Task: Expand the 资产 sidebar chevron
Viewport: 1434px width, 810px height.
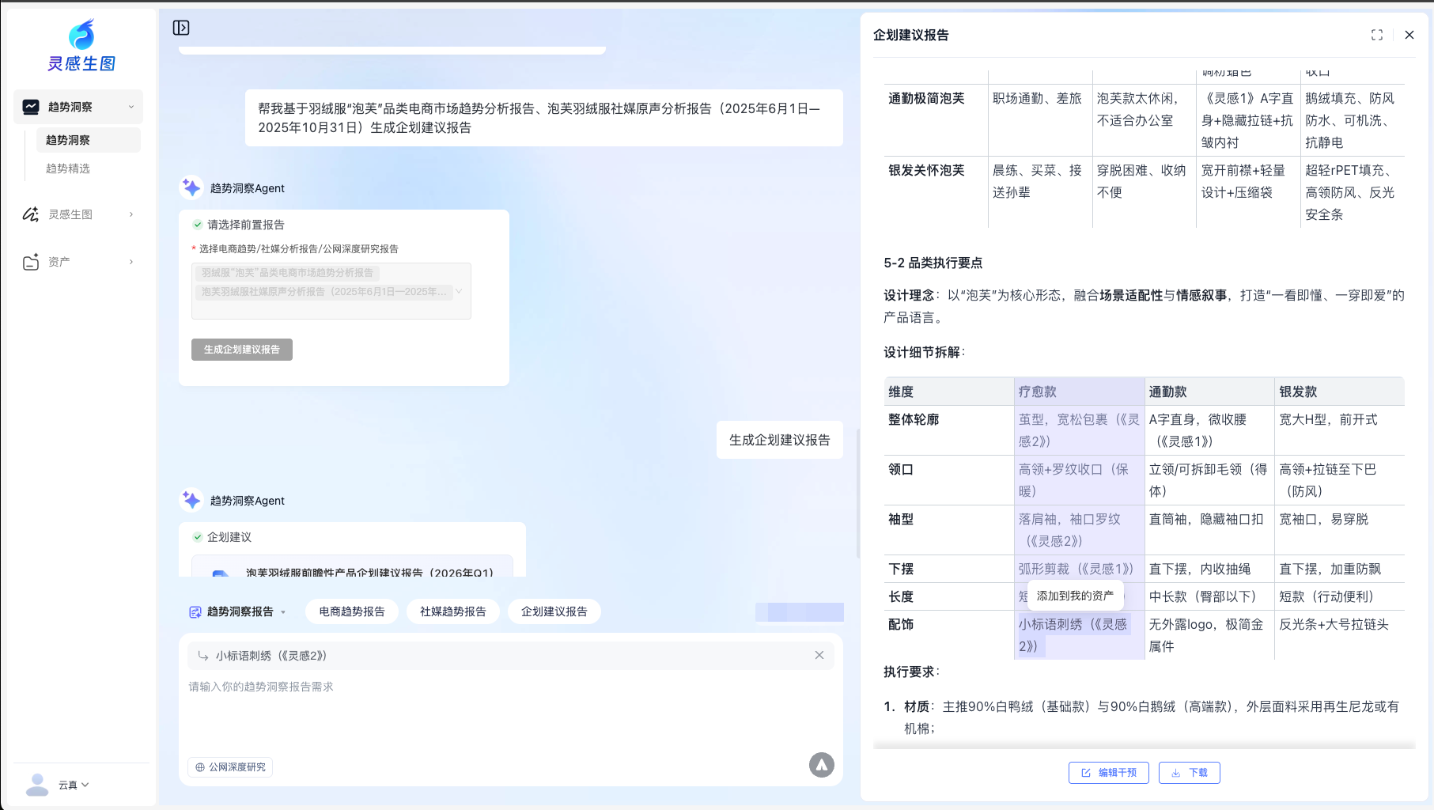Action: click(131, 262)
